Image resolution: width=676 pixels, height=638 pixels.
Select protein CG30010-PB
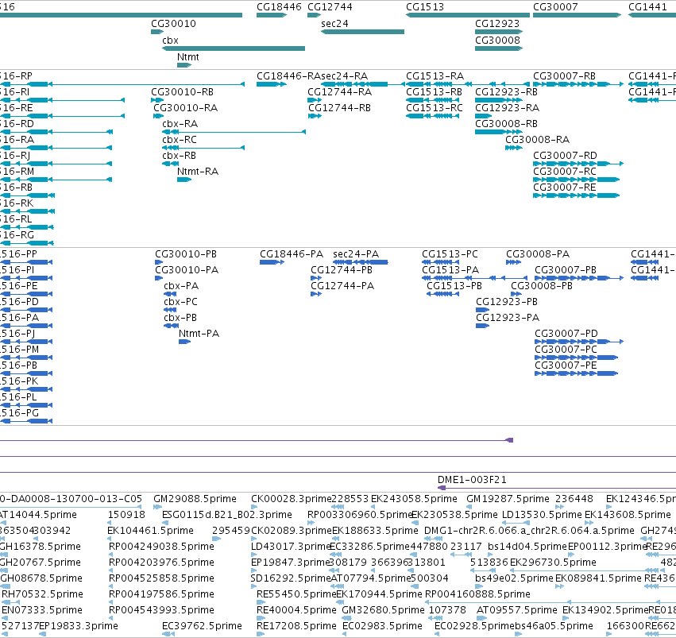(186, 254)
